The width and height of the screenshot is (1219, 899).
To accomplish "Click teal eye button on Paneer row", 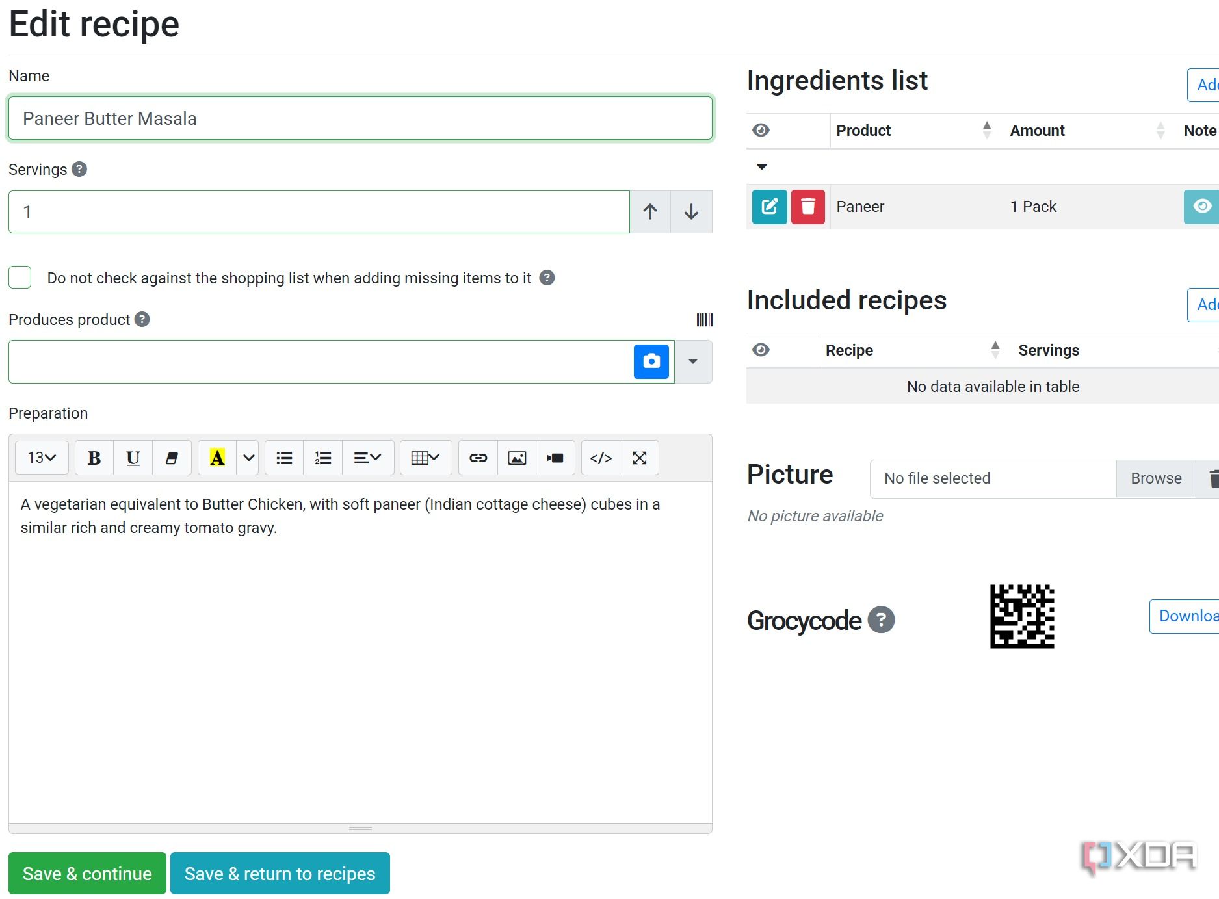I will click(1201, 207).
